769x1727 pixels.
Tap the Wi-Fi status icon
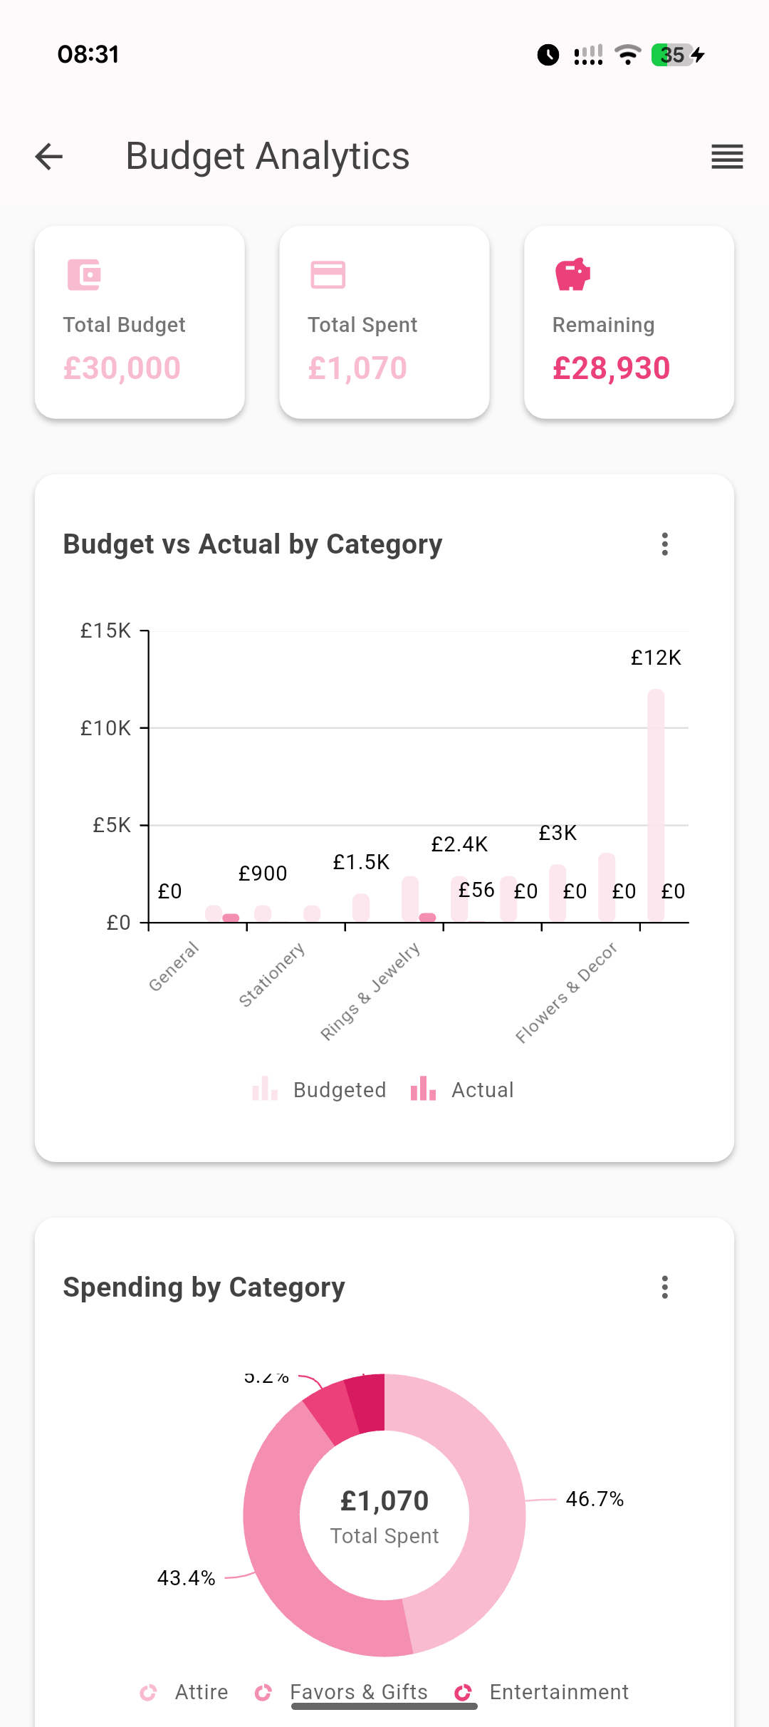click(628, 55)
